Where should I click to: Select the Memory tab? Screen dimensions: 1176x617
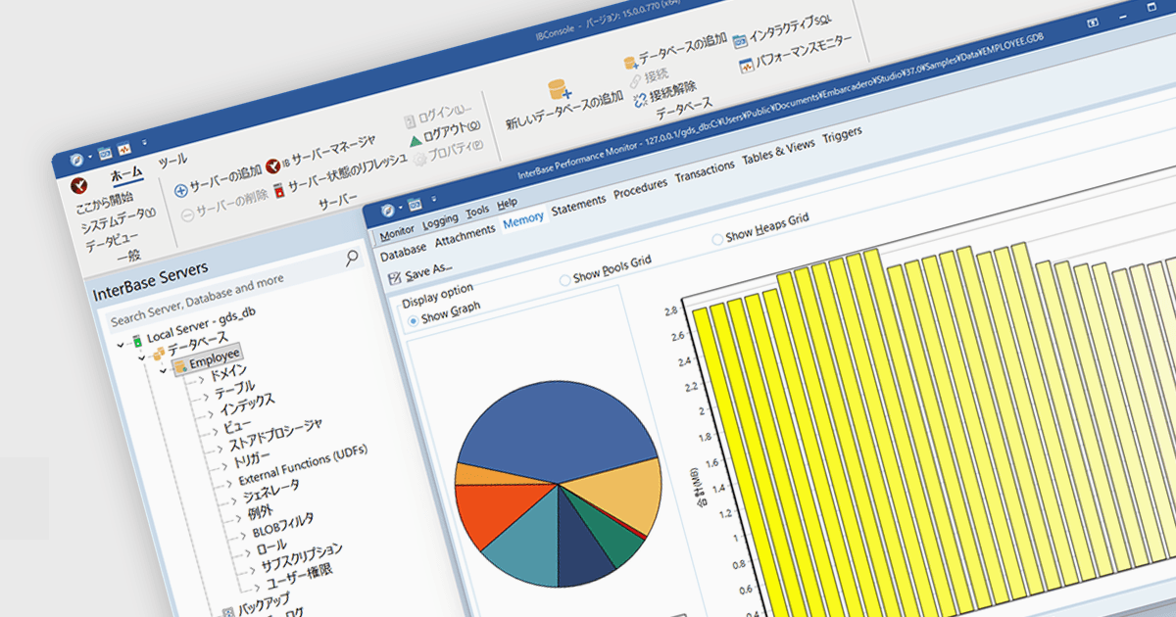click(523, 220)
